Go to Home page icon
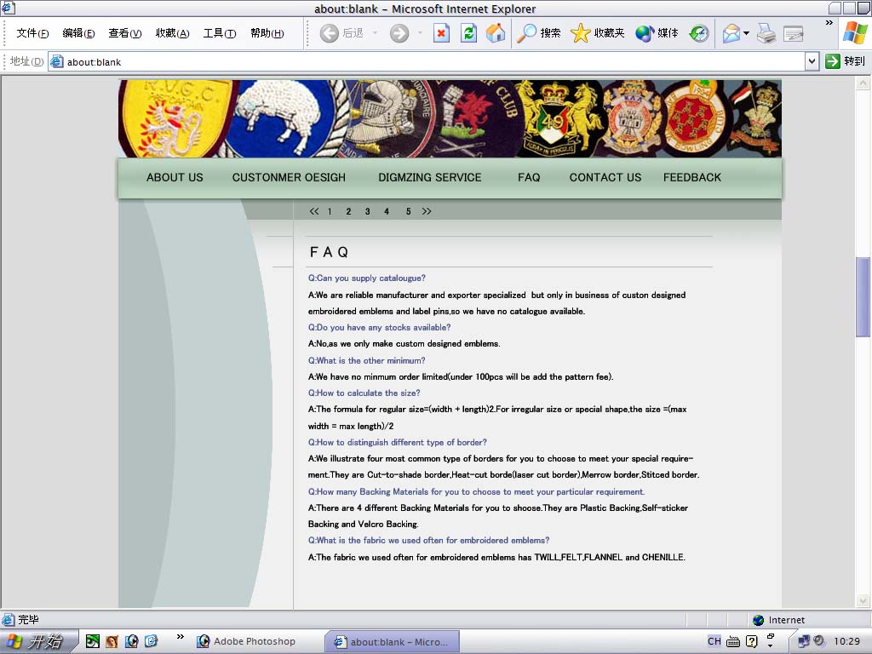 click(x=496, y=33)
